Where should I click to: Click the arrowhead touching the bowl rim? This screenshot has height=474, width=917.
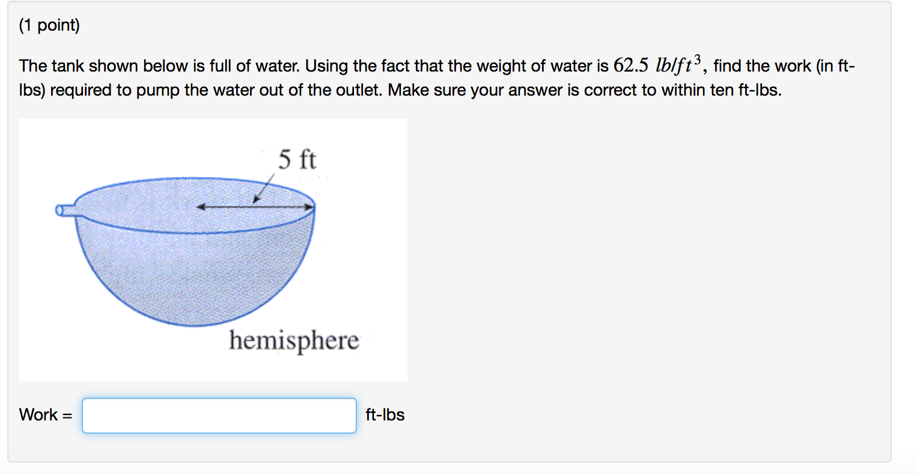point(311,206)
